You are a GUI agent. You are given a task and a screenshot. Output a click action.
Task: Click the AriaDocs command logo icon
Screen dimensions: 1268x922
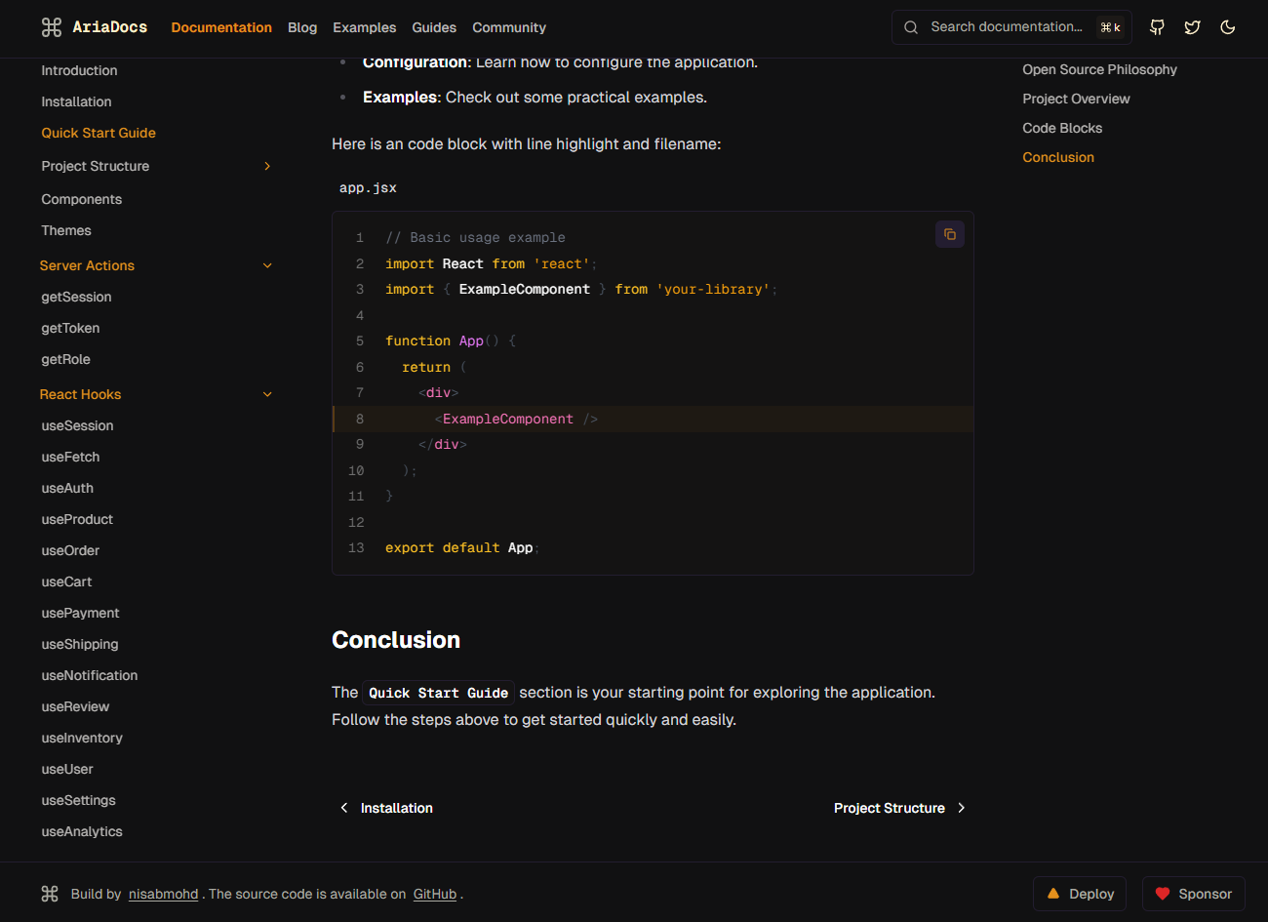click(52, 27)
